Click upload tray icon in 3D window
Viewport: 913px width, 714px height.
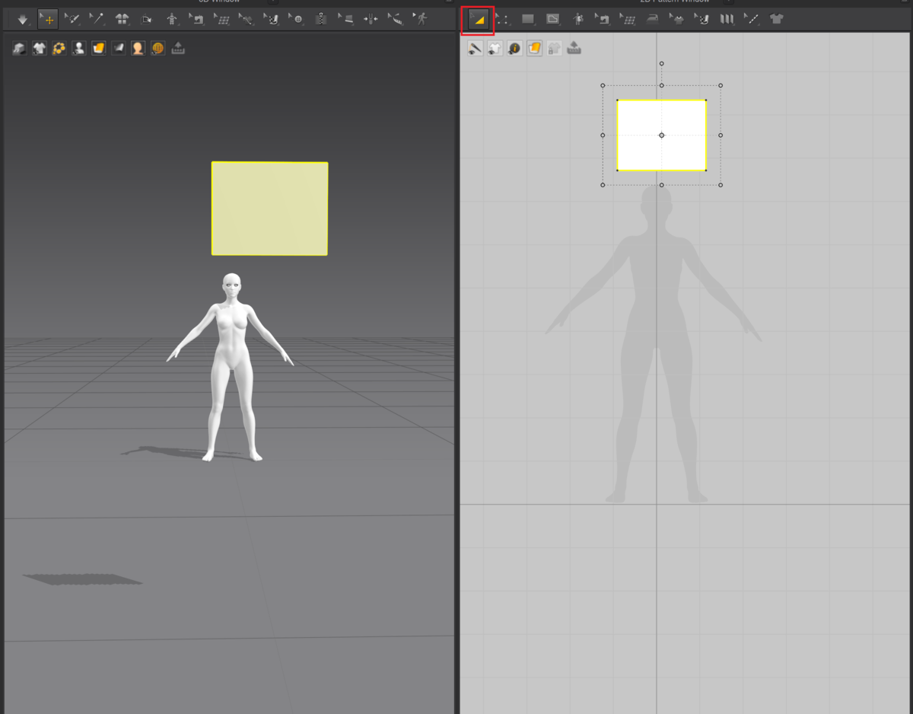[178, 49]
